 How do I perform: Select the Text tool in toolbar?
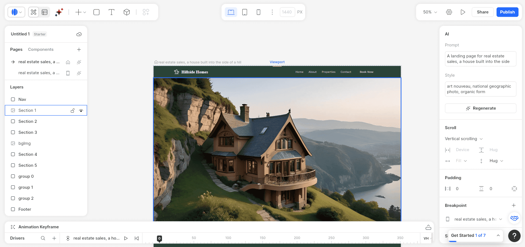[x=111, y=12]
